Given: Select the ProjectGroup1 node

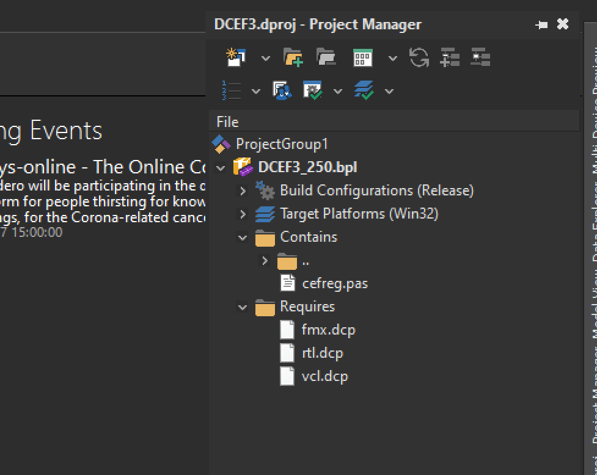Looking at the screenshot, I should point(282,144).
